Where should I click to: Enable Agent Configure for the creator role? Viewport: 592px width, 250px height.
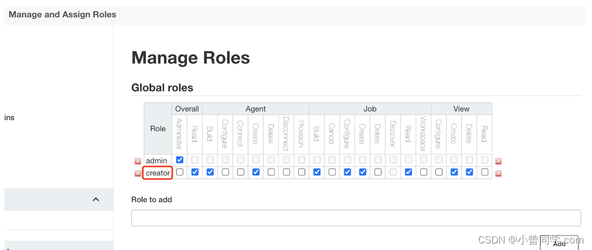226,172
